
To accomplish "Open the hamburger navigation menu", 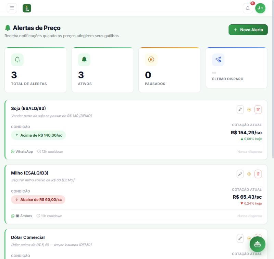I will click(12, 8).
